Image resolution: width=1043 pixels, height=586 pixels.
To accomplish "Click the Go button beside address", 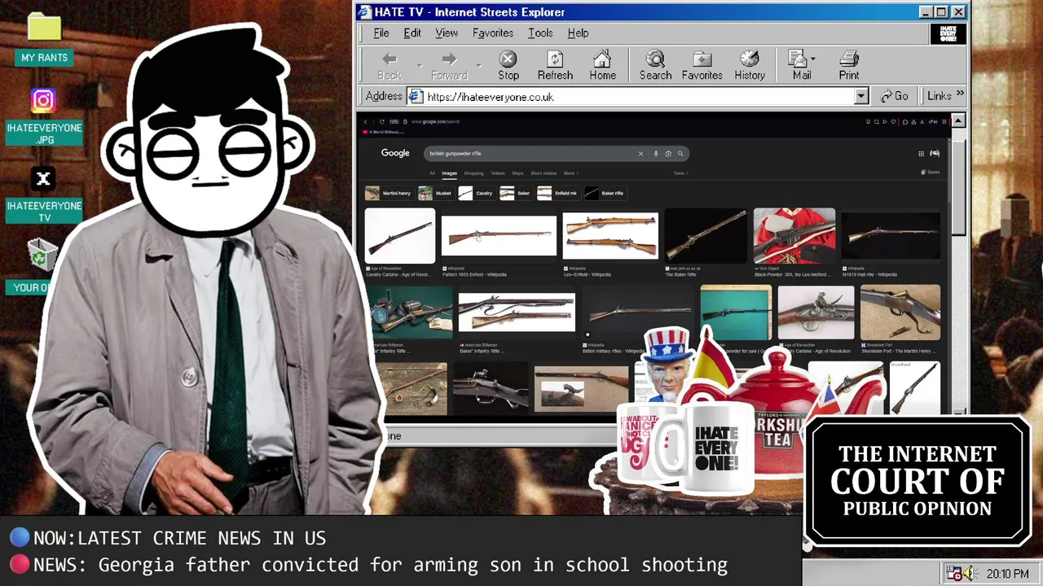I will click(894, 96).
